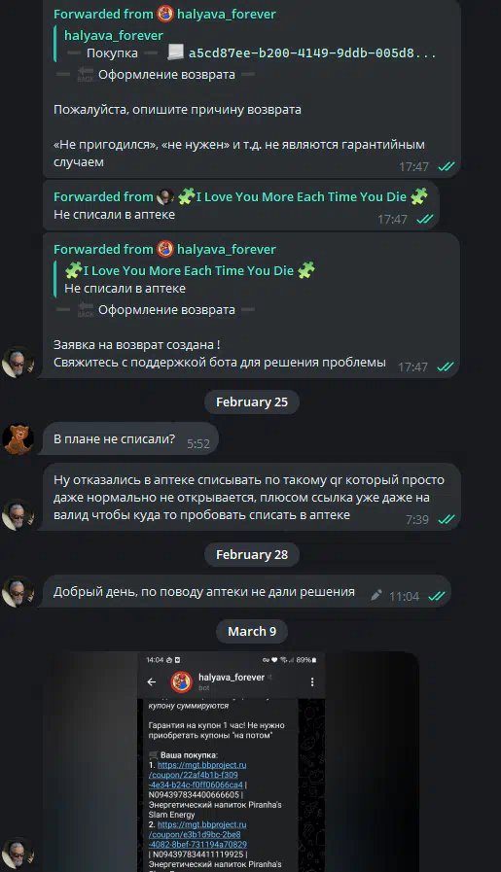Open halyava_forever avatar in first forwarded header
Viewport: 501px width, 872px height.
pyautogui.click(x=164, y=14)
